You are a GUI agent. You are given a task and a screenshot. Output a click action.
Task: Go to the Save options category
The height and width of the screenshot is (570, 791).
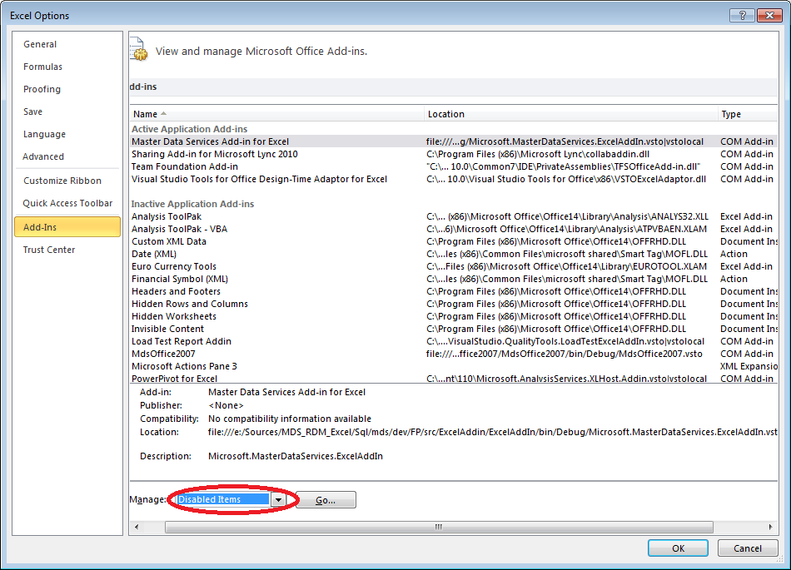(32, 112)
